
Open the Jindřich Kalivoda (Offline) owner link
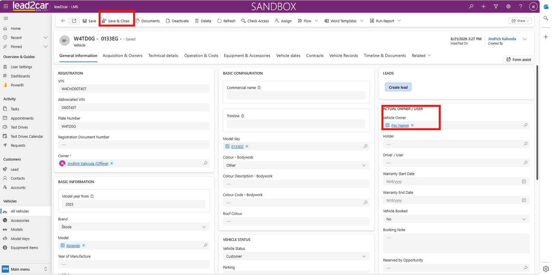(88, 164)
